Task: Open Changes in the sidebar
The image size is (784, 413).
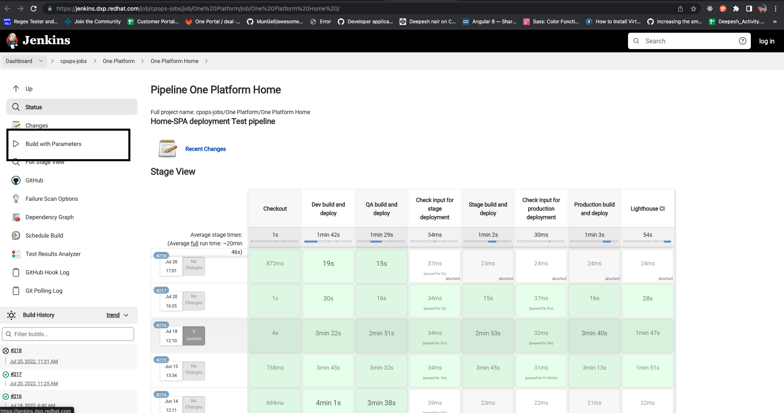Action: (x=37, y=126)
